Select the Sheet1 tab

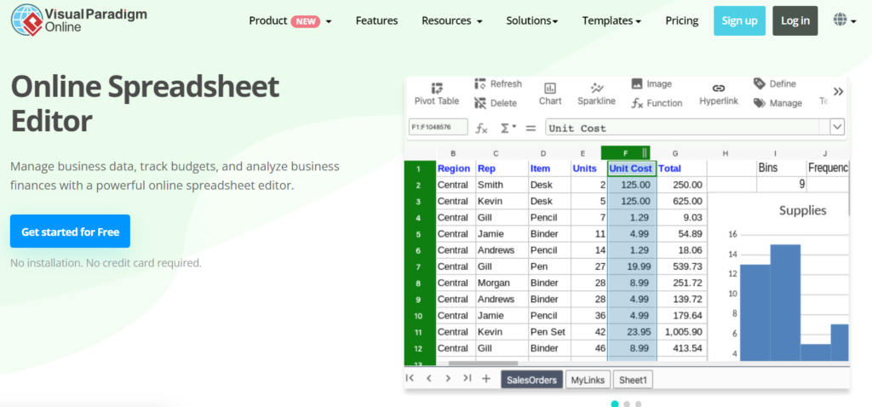[632, 380]
